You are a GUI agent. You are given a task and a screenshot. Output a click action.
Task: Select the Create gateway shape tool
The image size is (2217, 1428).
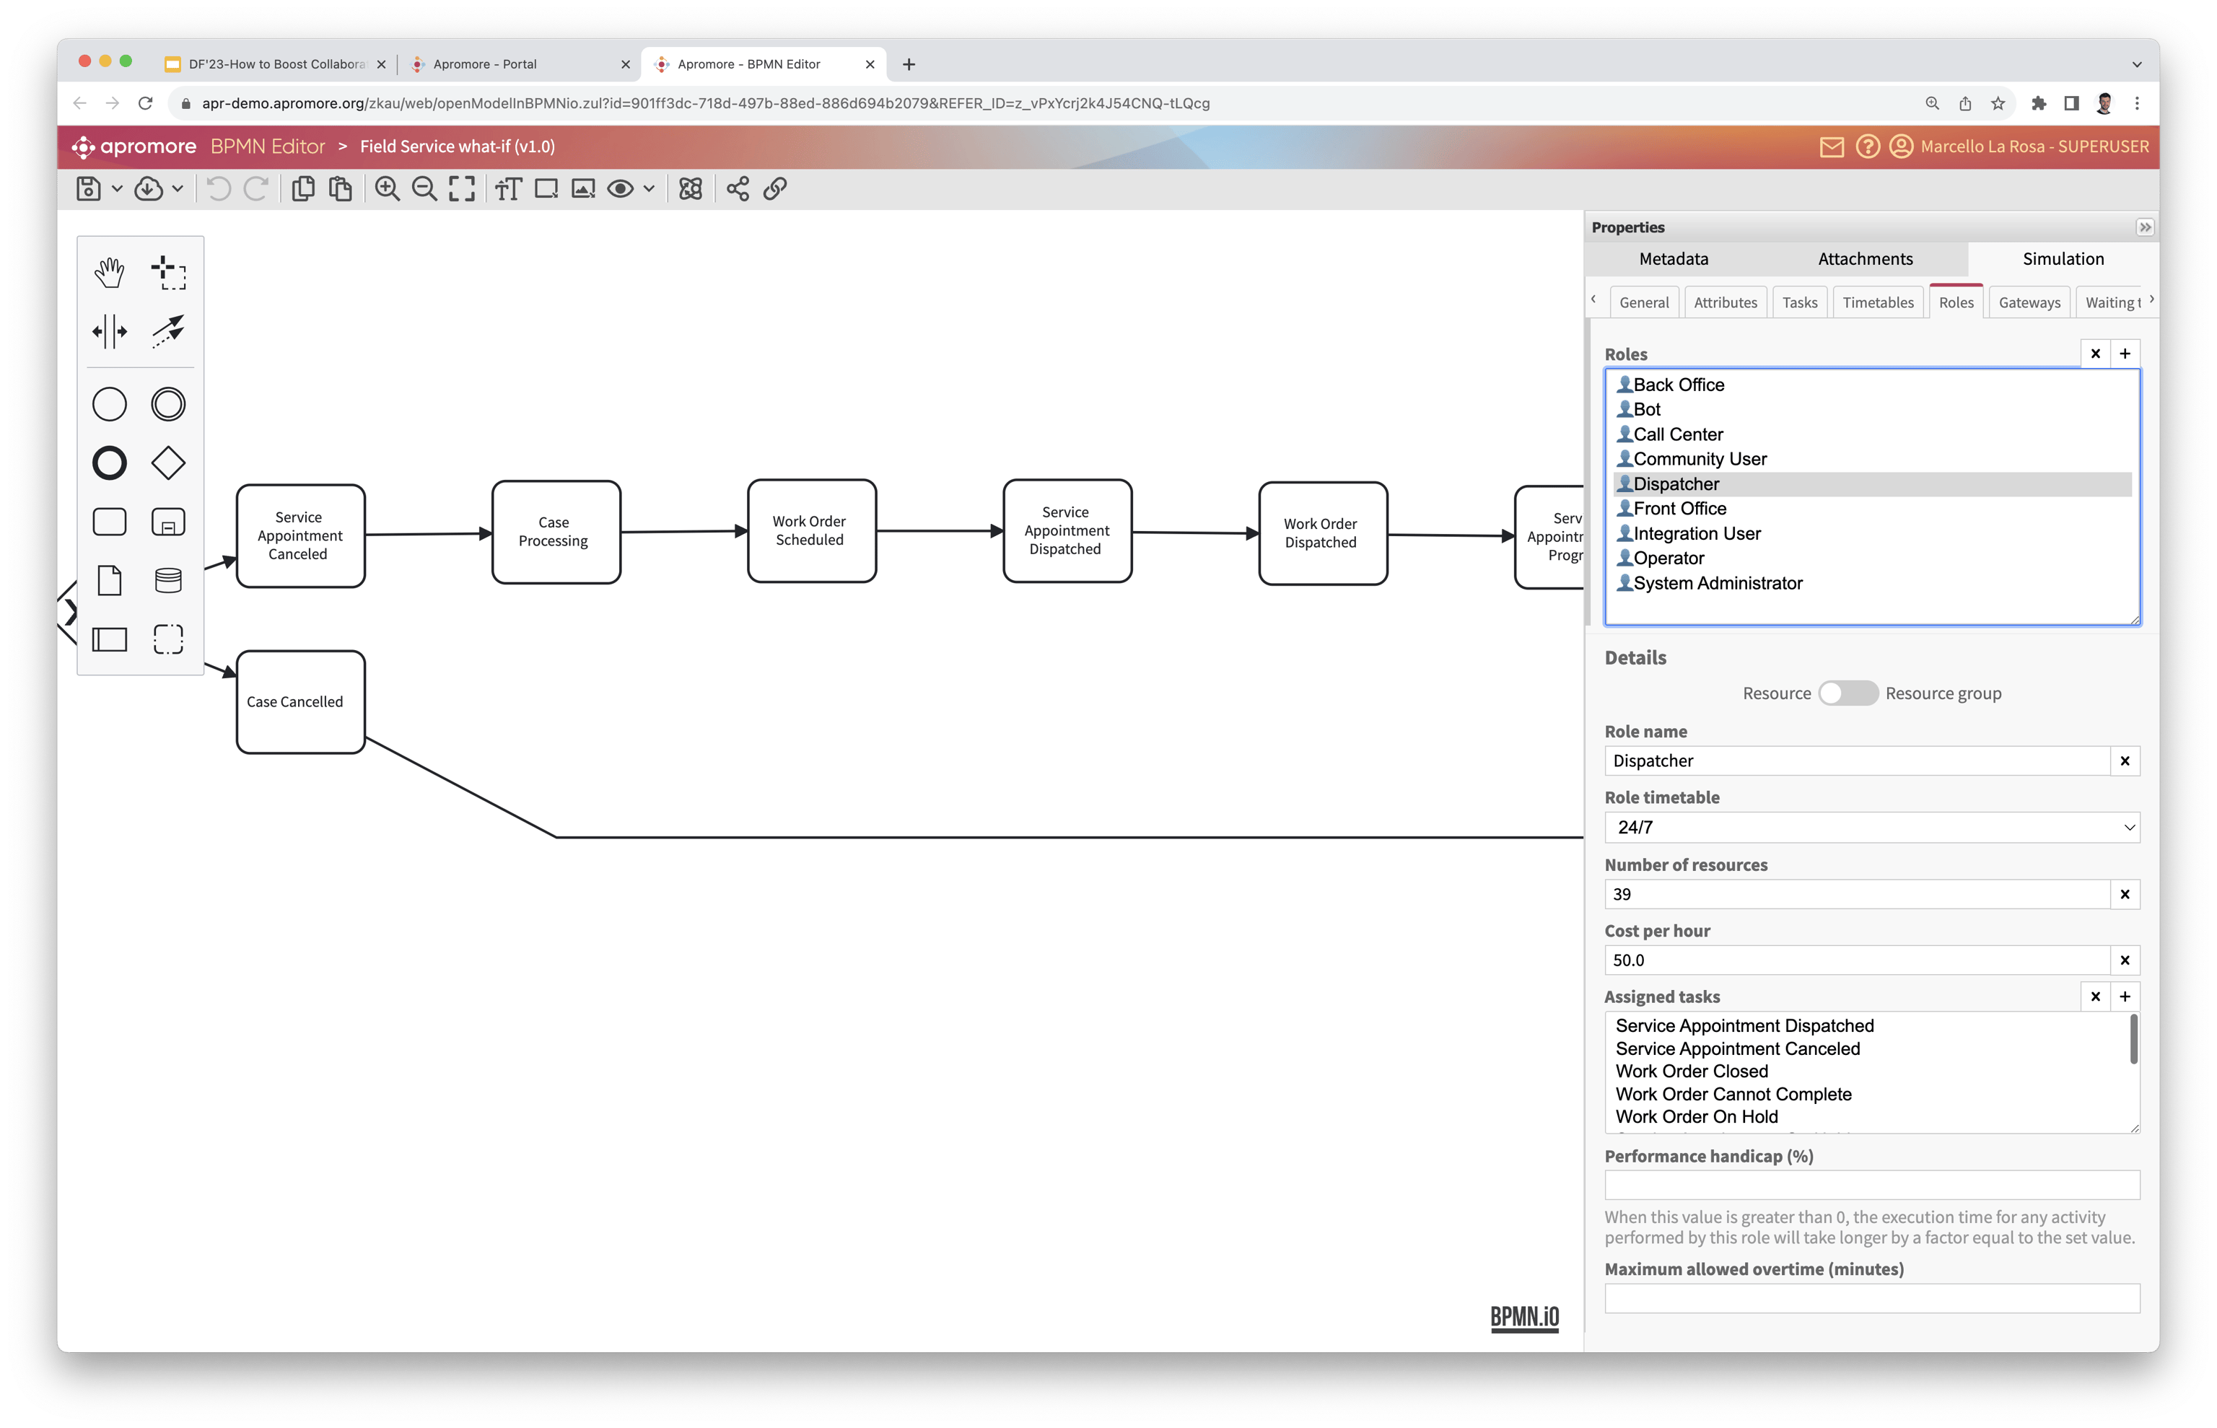pyautogui.click(x=168, y=462)
